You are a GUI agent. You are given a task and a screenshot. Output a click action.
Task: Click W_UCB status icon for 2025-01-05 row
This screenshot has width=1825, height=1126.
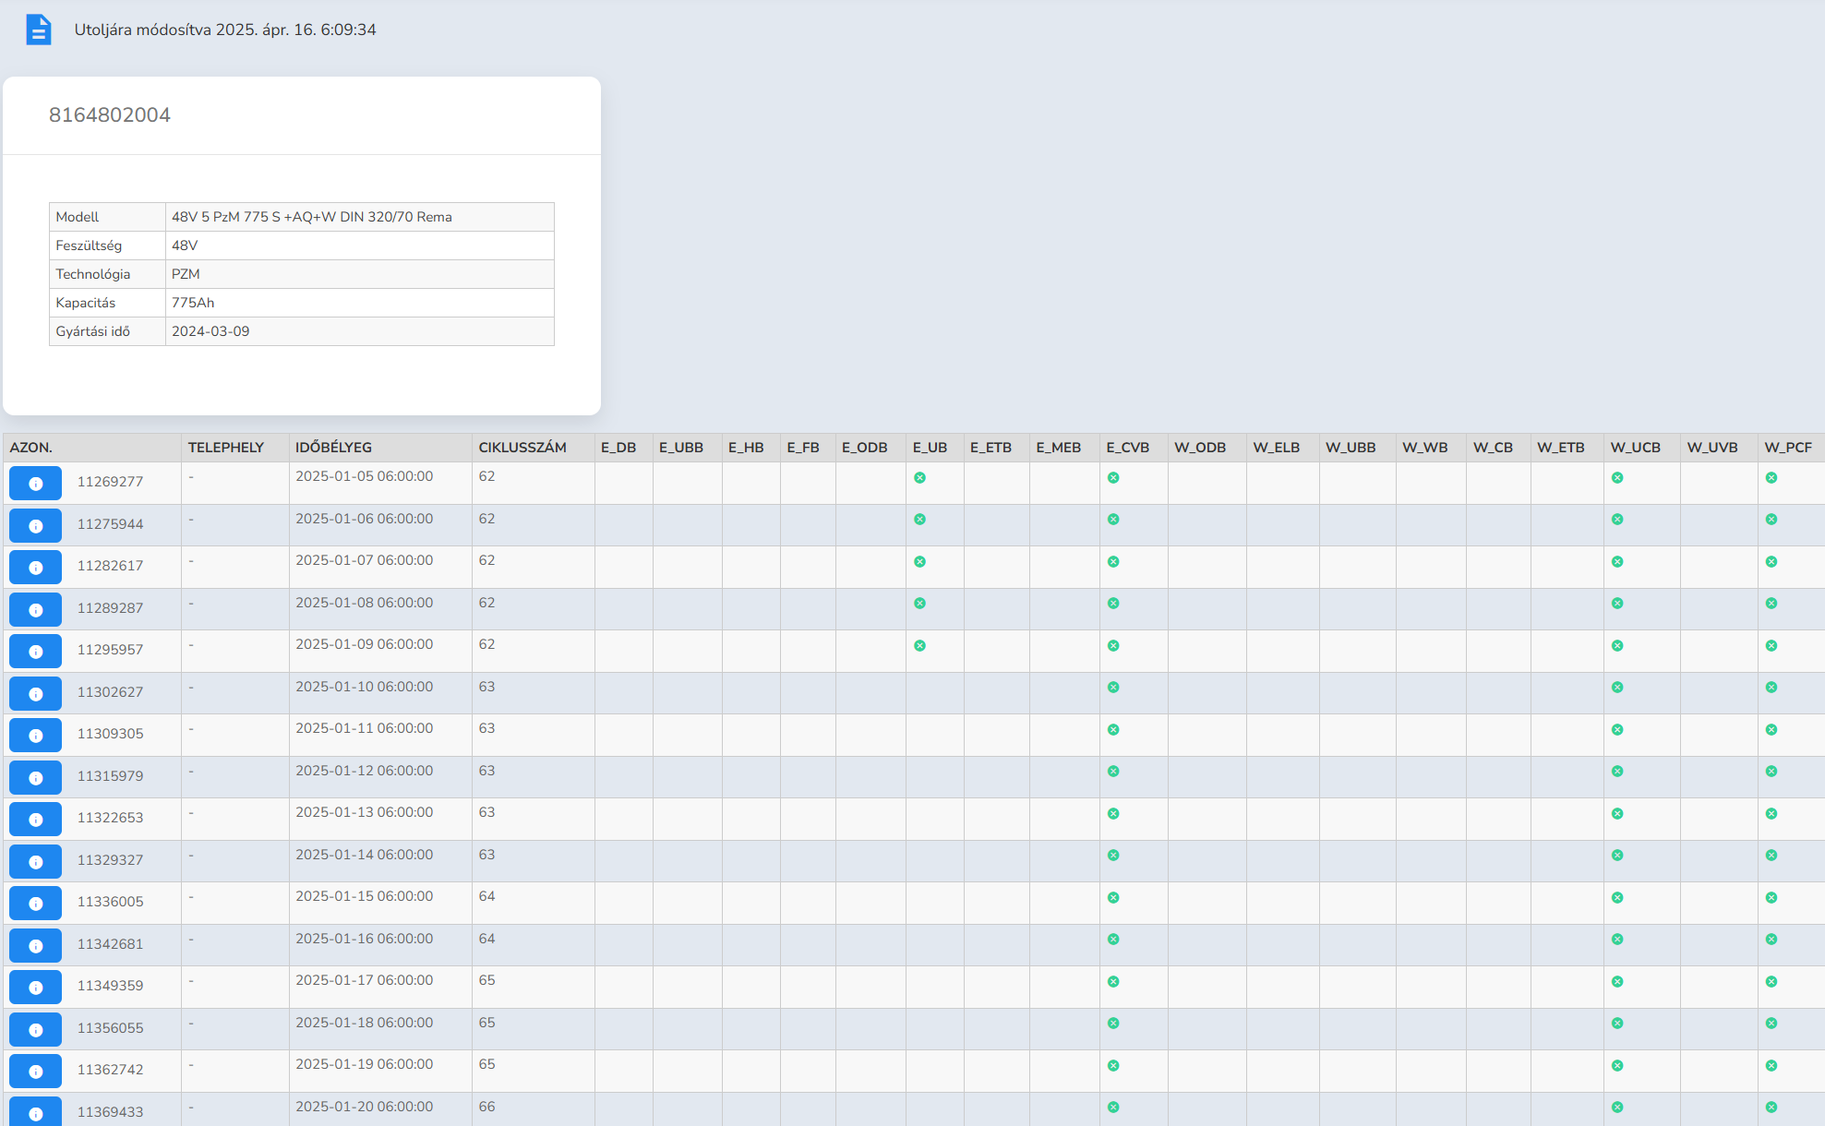pyautogui.click(x=1617, y=477)
